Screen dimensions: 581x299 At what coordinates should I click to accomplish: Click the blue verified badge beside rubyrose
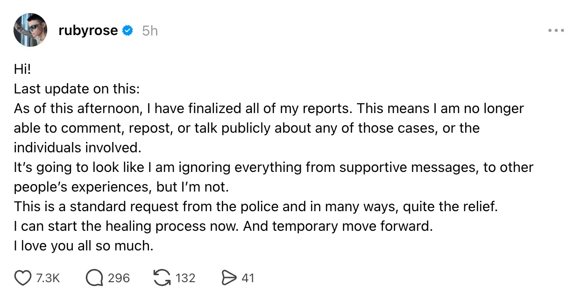click(x=127, y=30)
